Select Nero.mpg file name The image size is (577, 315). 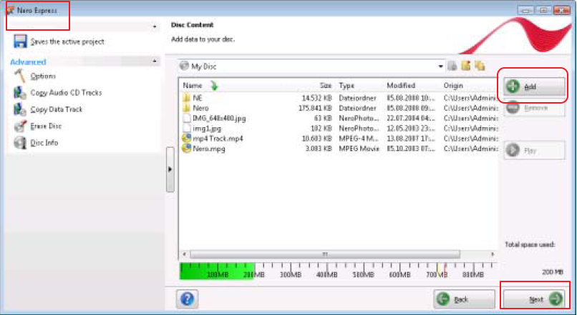click(x=209, y=149)
